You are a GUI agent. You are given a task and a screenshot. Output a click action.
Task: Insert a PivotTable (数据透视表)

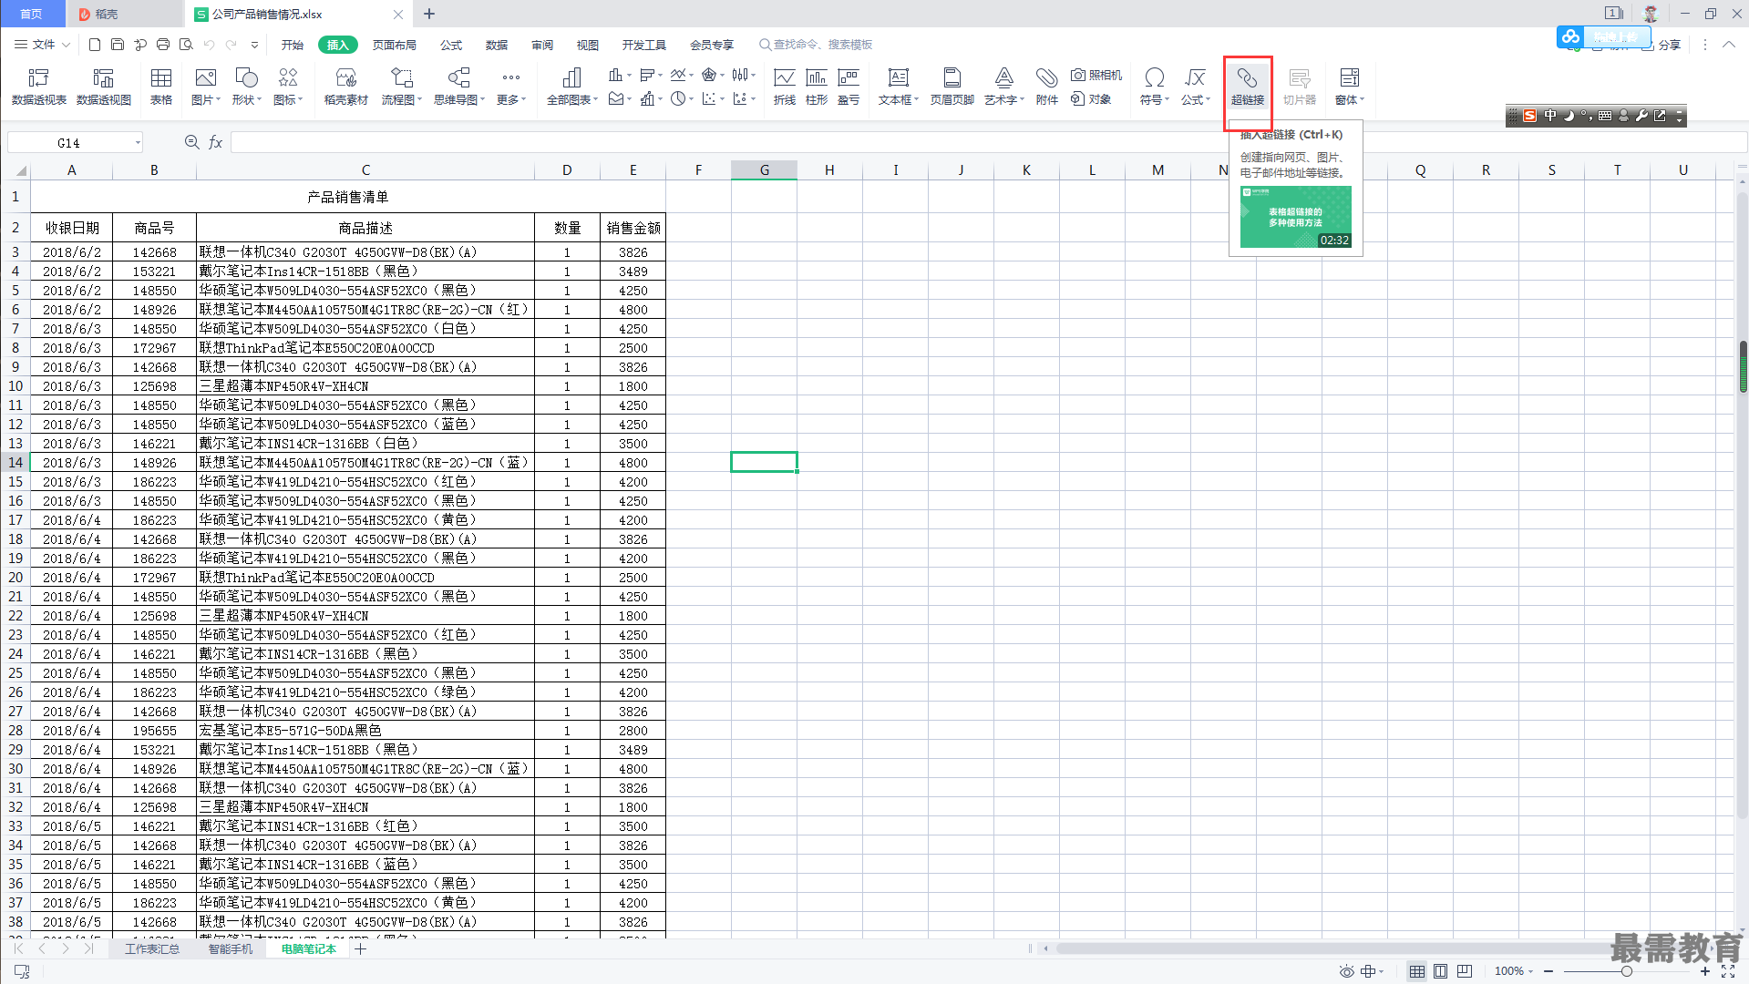(39, 87)
